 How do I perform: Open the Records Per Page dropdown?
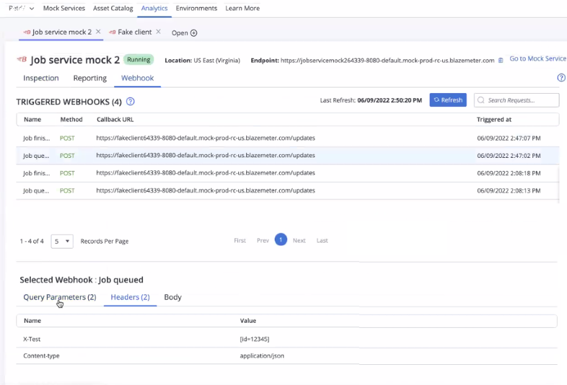[62, 240]
